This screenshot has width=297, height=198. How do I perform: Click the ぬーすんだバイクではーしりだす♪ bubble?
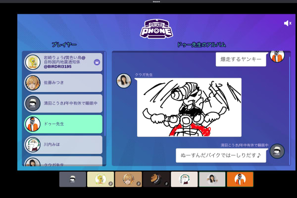[x=221, y=155]
